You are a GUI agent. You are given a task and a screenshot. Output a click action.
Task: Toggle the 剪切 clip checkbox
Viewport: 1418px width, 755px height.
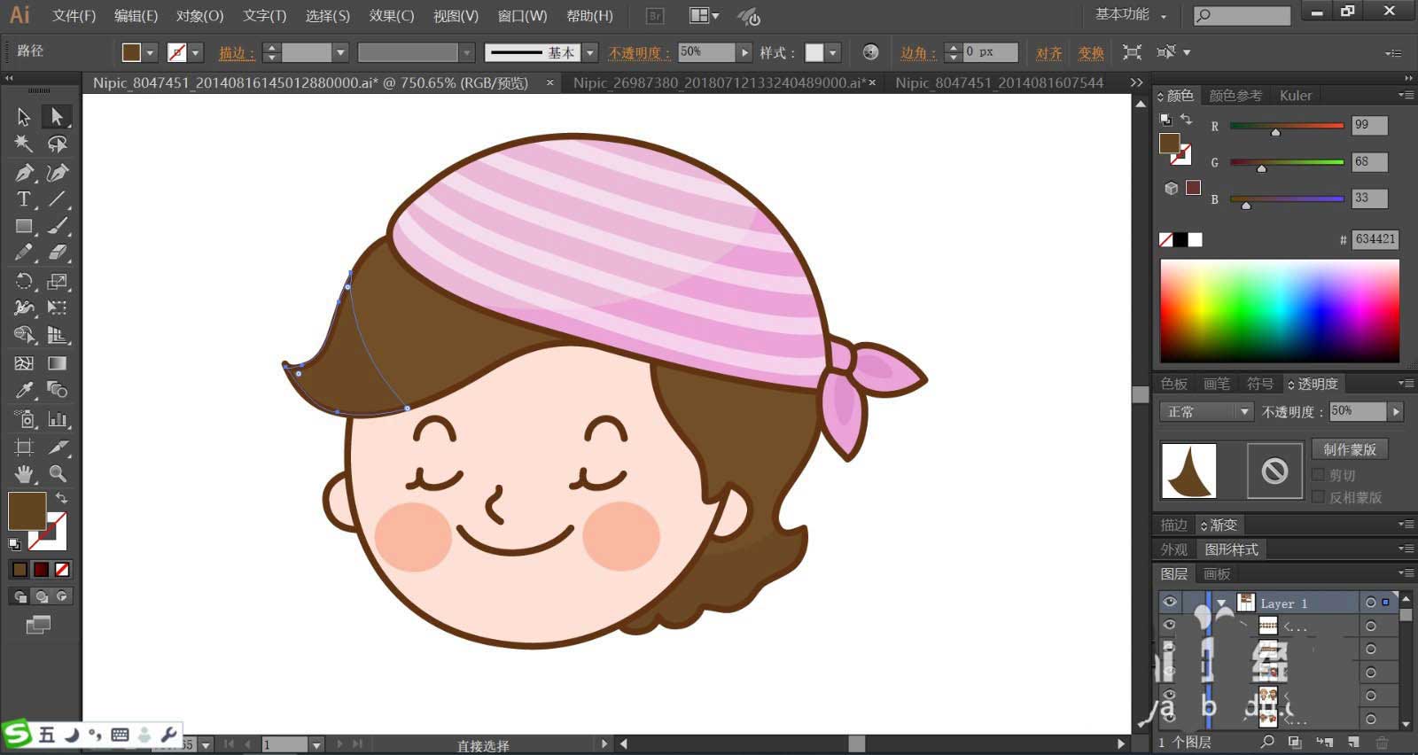(1319, 475)
